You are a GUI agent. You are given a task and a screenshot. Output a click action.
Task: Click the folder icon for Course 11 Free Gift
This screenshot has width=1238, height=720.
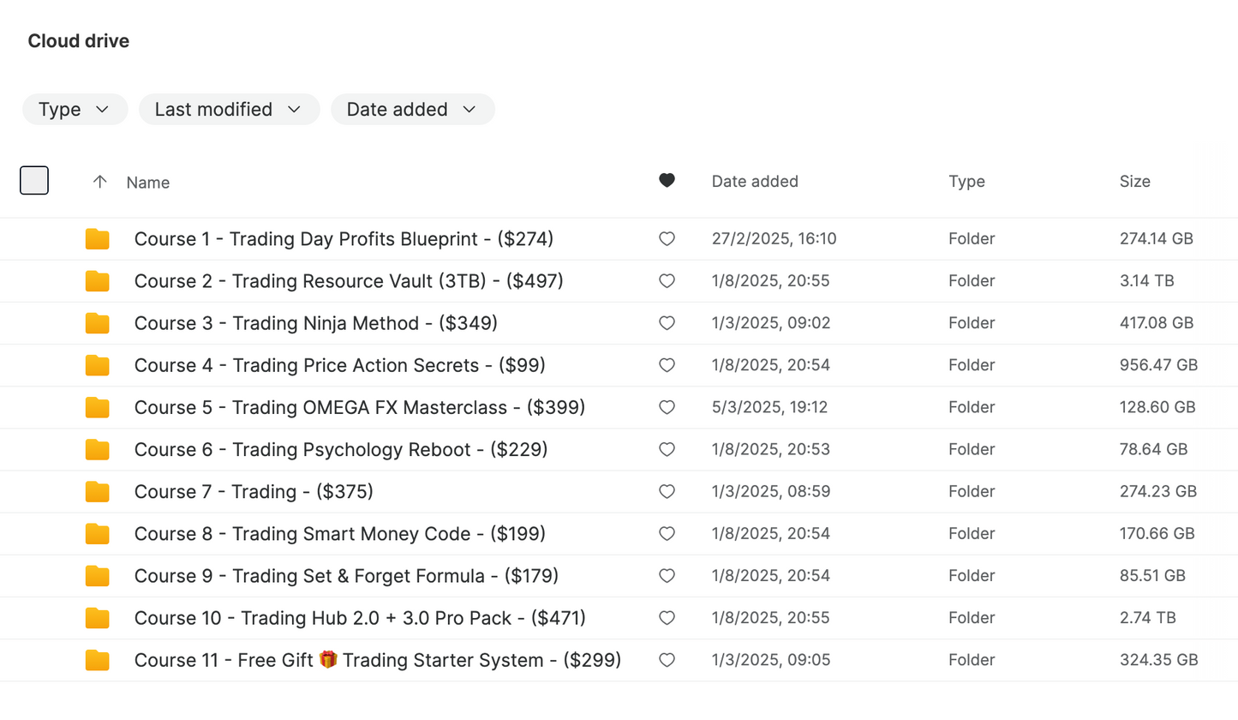tap(98, 660)
